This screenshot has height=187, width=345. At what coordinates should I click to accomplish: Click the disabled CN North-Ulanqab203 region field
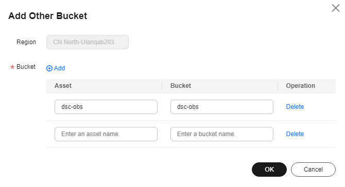(88, 42)
